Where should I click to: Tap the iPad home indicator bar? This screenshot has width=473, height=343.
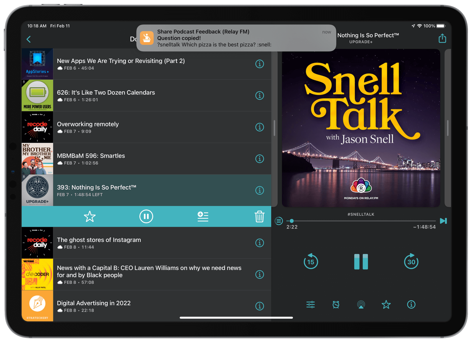coord(236,318)
